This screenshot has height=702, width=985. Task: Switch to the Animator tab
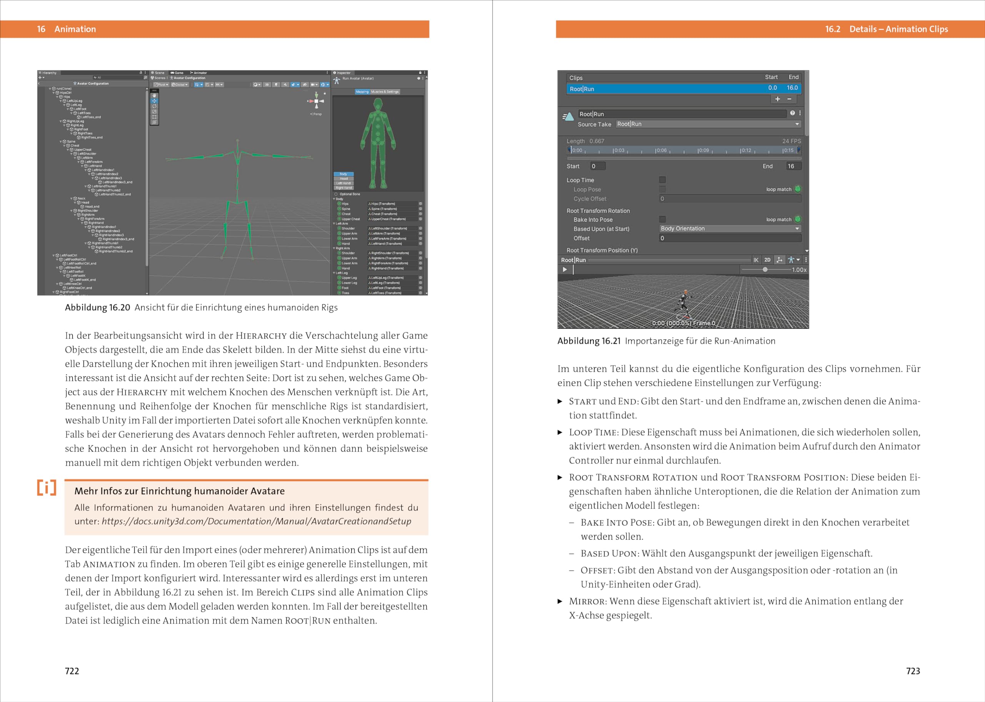pyautogui.click(x=198, y=73)
